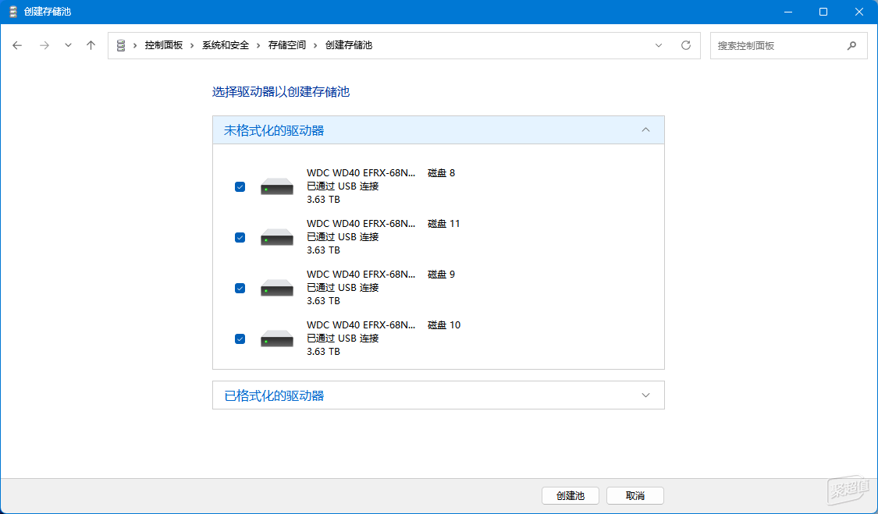This screenshot has height=514, width=878.
Task: Open chevron after 控制面板 breadcrumb
Action: [x=192, y=45]
